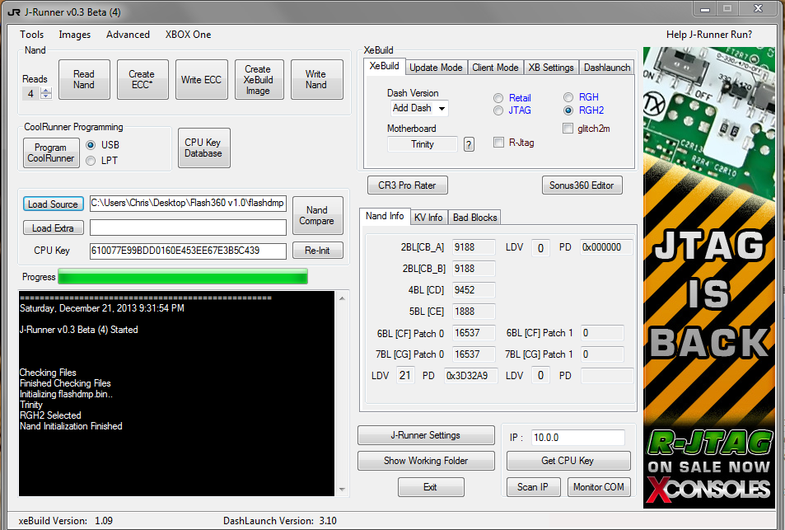Click the green Progress bar
The width and height of the screenshot is (785, 530).
click(x=183, y=276)
